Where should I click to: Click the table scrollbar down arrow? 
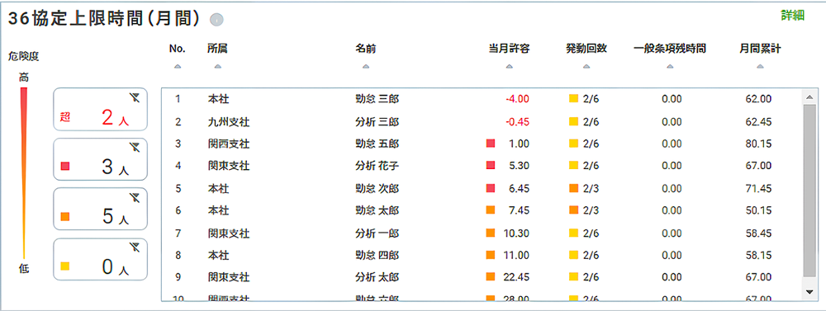coord(809,291)
